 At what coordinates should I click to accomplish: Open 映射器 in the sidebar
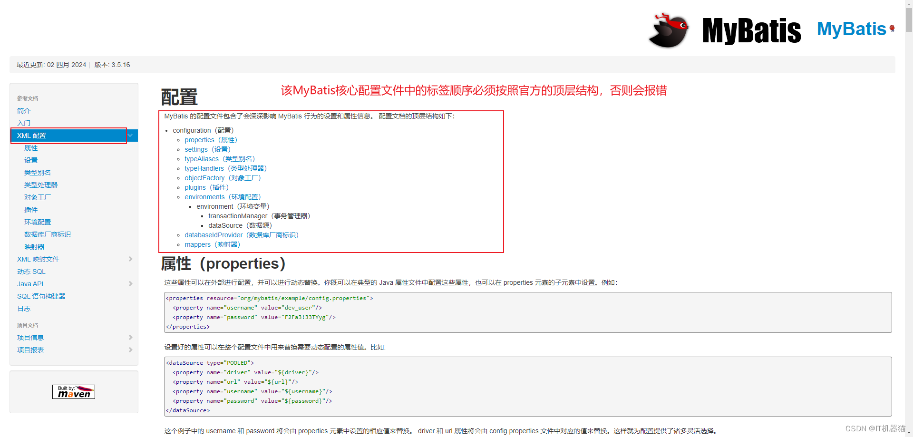tap(34, 247)
